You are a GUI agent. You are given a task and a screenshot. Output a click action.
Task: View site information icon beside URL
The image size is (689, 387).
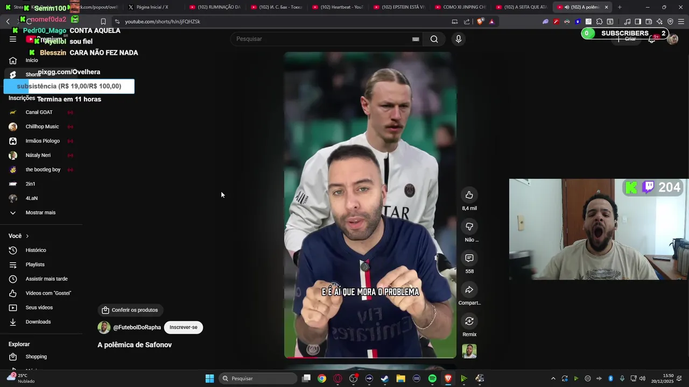tap(117, 21)
